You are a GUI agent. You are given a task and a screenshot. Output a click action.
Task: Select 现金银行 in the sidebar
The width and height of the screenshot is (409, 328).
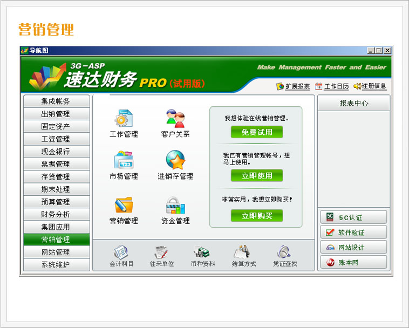point(57,152)
